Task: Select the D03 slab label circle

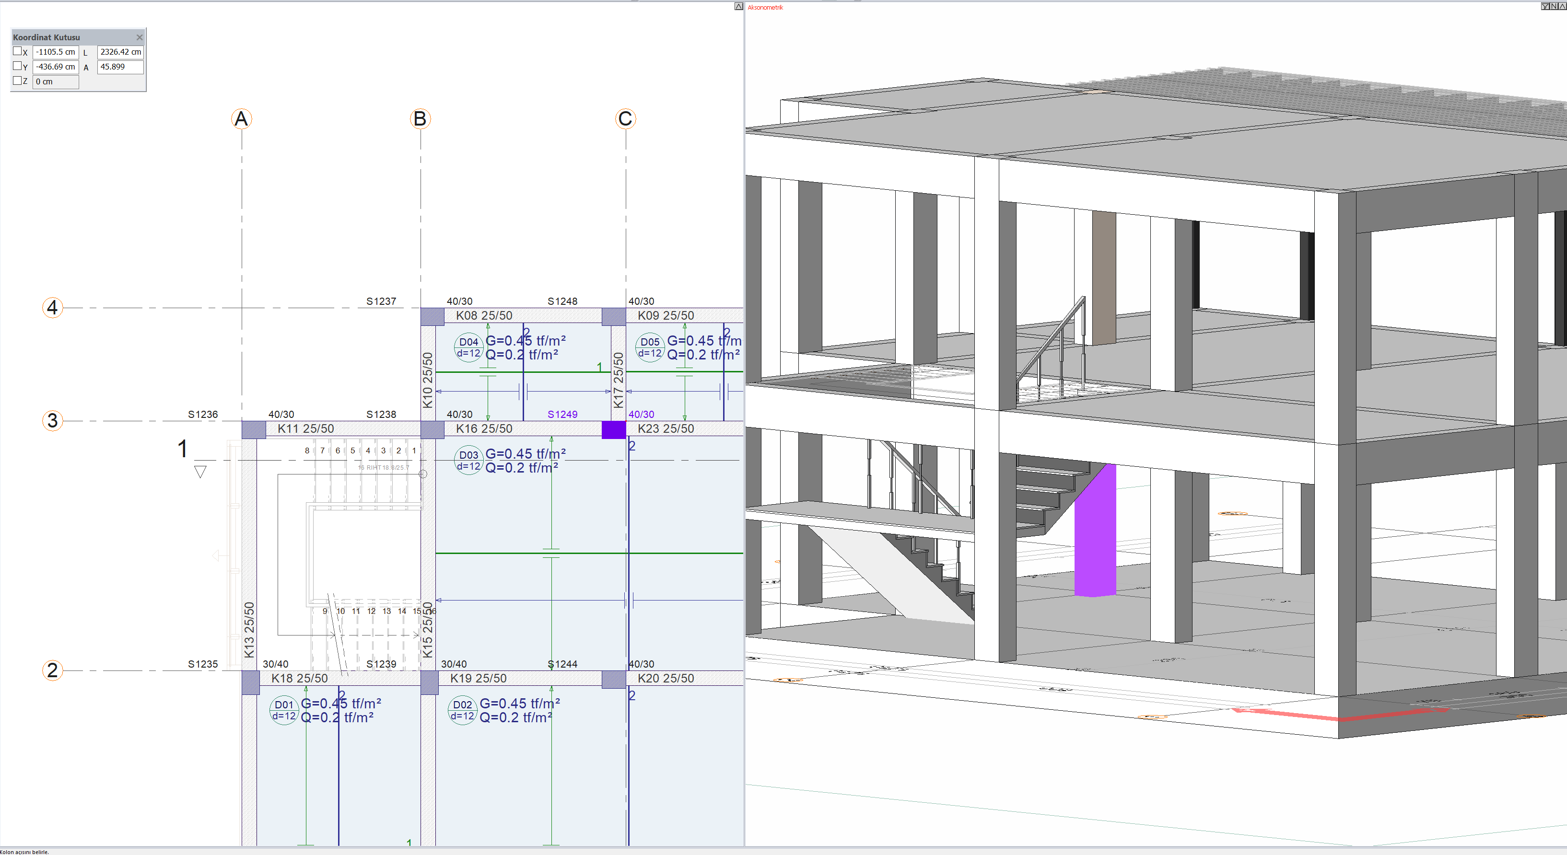Action: [468, 461]
